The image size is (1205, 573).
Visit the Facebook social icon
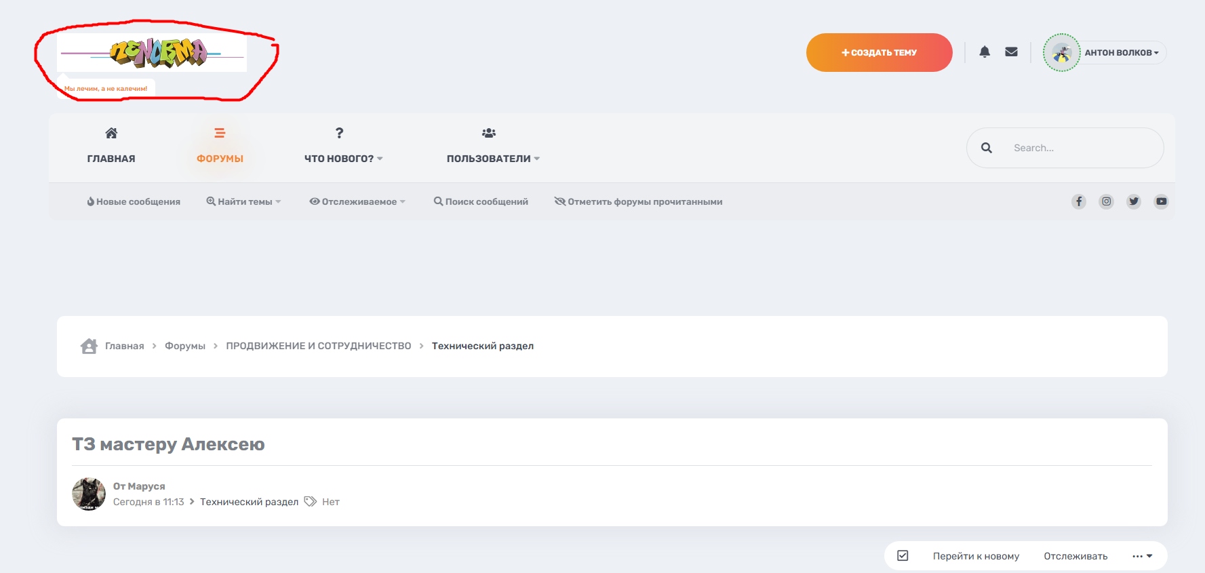[x=1079, y=201]
